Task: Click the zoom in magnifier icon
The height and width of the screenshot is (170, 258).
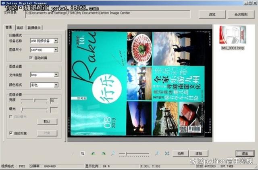Action: click(x=157, y=153)
